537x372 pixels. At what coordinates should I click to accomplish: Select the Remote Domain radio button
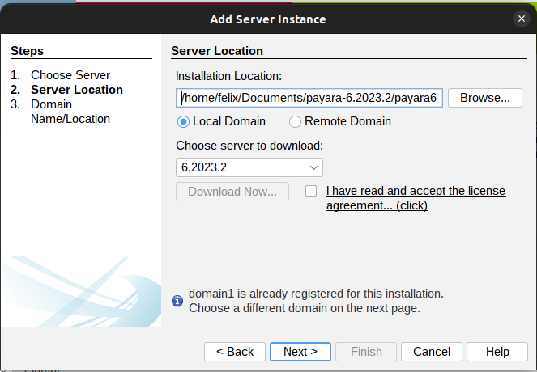point(295,121)
